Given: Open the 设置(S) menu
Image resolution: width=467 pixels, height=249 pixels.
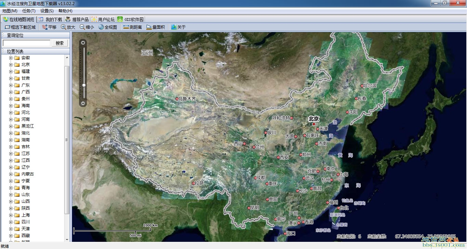Looking at the screenshot, I should [x=47, y=11].
